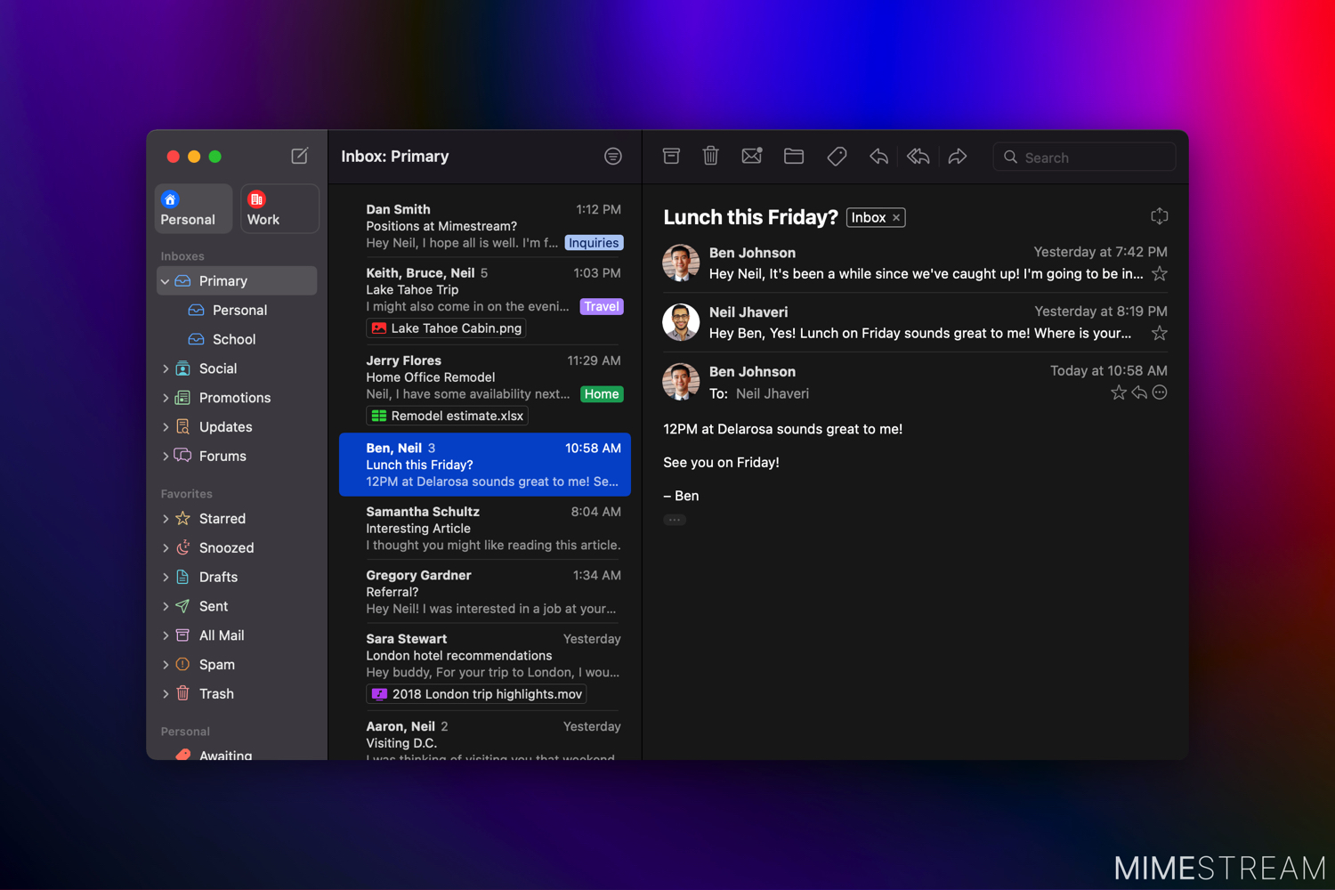Screen dimensions: 1335x890
Task: Click the Home label on Home Office Remodel
Action: pyautogui.click(x=602, y=394)
